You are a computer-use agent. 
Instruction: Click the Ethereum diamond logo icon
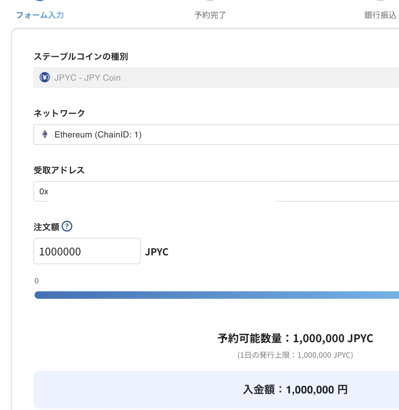[x=45, y=135]
